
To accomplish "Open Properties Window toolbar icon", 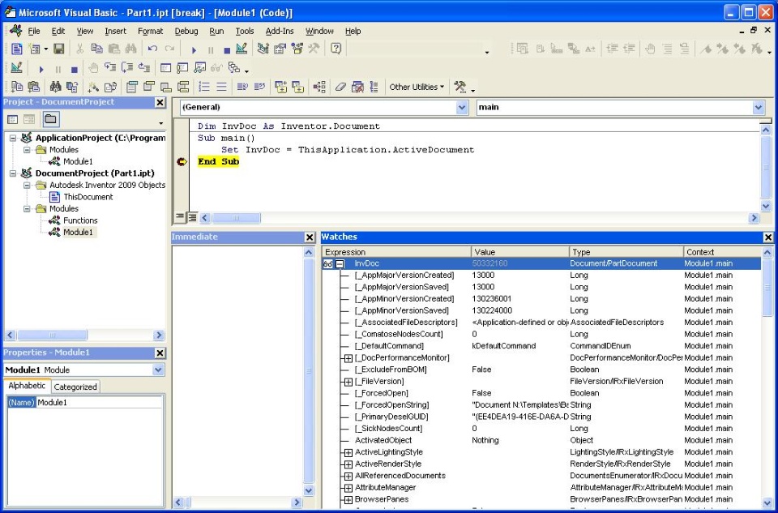I will [280, 49].
